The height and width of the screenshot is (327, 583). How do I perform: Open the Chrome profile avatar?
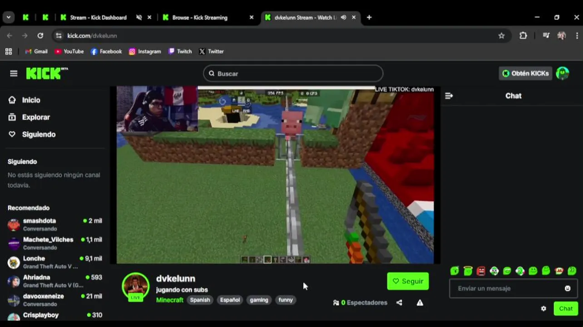pyautogui.click(x=562, y=35)
